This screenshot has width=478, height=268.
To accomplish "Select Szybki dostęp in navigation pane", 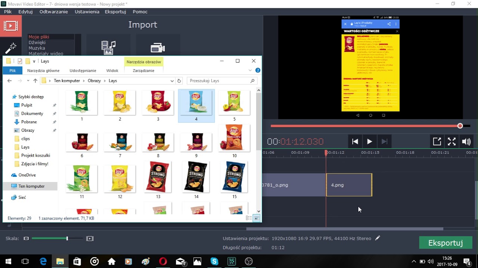I will coord(31,97).
